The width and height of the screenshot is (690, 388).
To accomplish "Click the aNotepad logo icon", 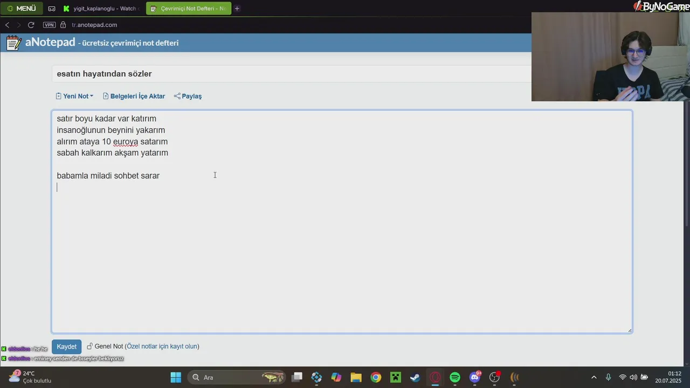I will (x=14, y=43).
